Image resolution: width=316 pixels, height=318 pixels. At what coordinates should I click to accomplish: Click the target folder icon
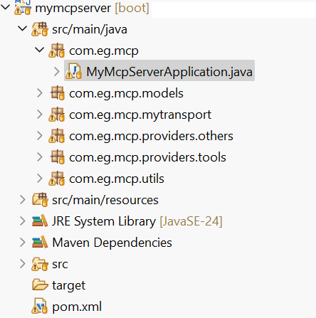(x=40, y=285)
